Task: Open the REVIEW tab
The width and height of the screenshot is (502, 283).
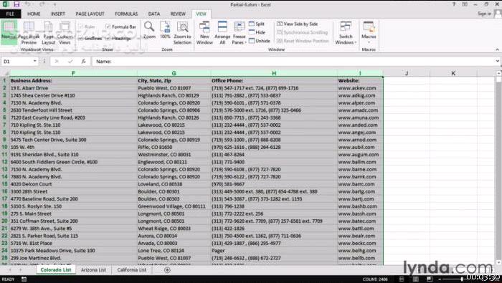Action: (178, 14)
